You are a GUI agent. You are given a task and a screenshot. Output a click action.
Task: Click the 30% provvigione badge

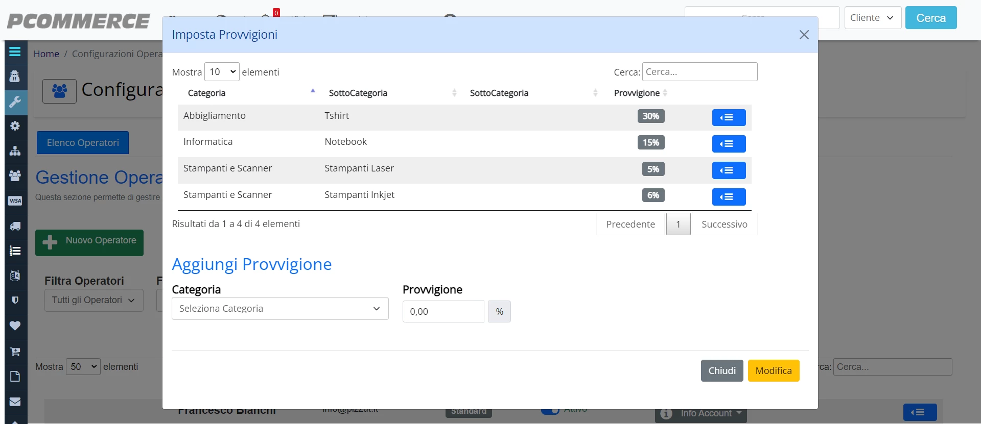pyautogui.click(x=650, y=116)
